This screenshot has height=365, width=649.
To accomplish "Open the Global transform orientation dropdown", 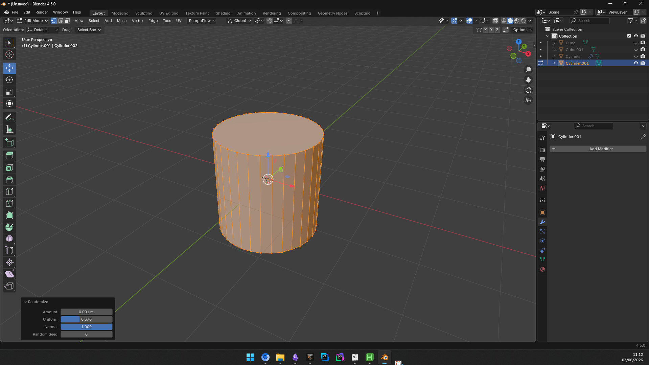I will (x=239, y=21).
